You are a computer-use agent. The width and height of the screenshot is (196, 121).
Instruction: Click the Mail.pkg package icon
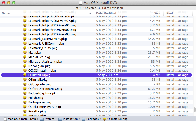tap(25, 53)
